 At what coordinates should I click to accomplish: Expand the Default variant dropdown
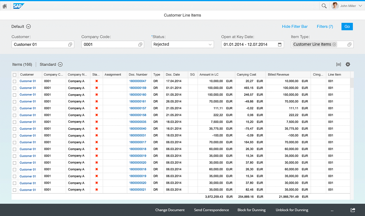[x=28, y=27]
